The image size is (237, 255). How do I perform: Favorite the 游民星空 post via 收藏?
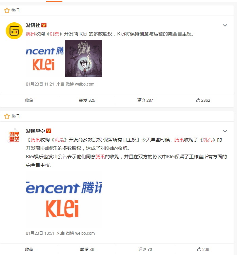[x=29, y=250]
